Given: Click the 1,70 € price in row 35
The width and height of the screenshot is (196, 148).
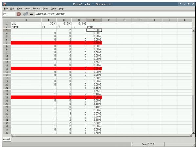Looking at the screenshot, I should 94,133.
